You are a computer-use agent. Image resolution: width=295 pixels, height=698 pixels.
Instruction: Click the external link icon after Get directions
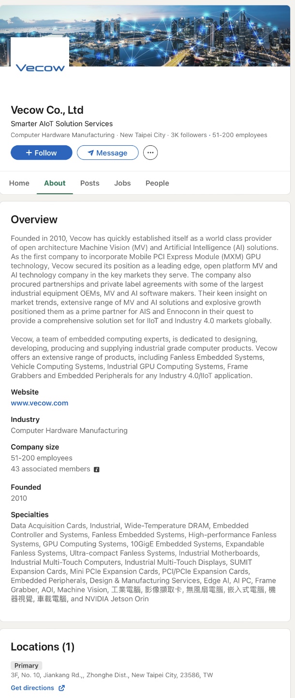(x=62, y=688)
